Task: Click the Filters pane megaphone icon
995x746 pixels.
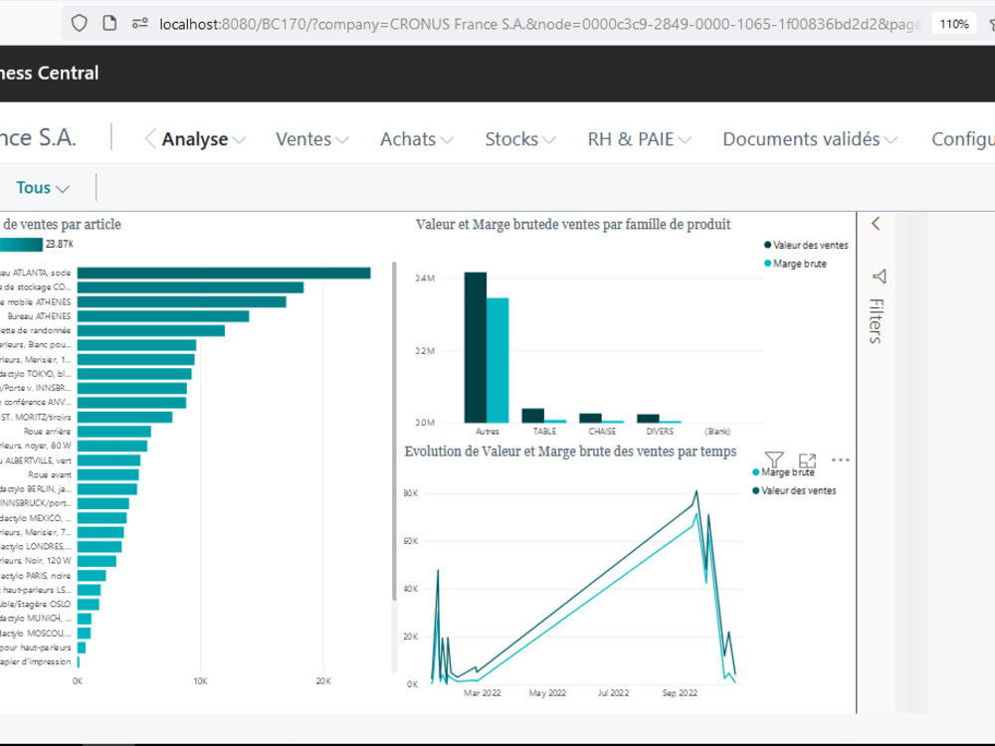Action: (x=879, y=276)
